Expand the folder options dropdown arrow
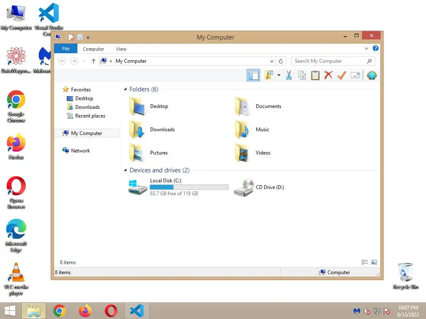 pyautogui.click(x=279, y=75)
